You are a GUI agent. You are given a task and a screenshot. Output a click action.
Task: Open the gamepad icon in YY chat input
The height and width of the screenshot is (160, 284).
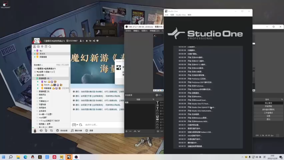click(x=74, y=125)
